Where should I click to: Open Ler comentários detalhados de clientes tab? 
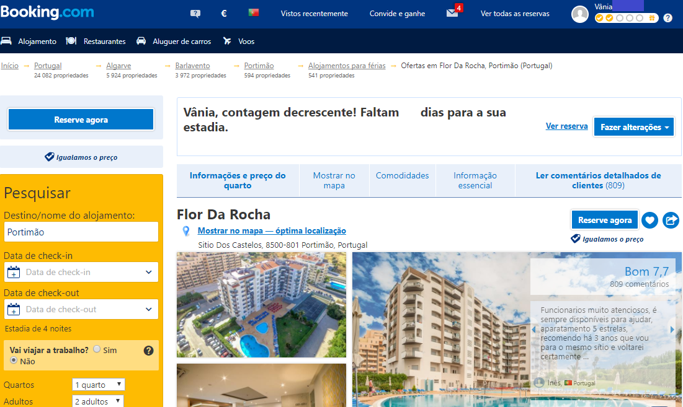599,180
